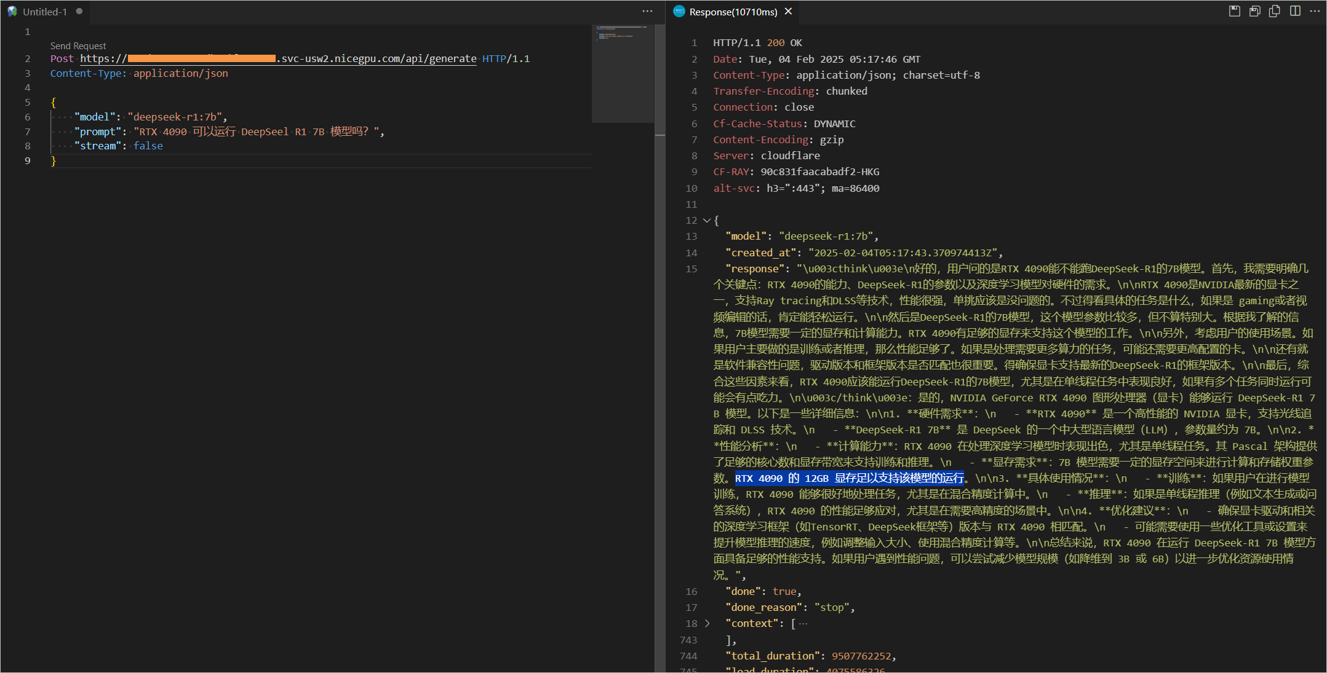This screenshot has width=1327, height=673.
Task: Click the Copy Response Body icon
Action: click(1275, 11)
